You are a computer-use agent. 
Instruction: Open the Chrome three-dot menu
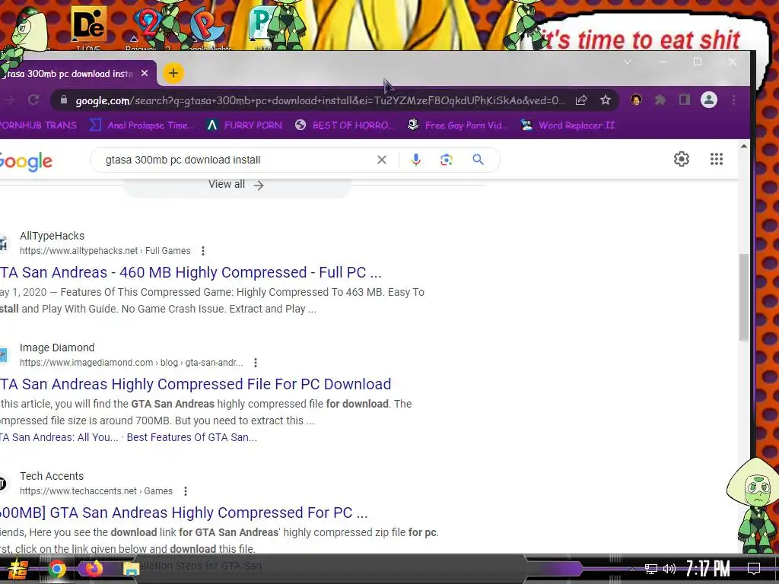(733, 100)
